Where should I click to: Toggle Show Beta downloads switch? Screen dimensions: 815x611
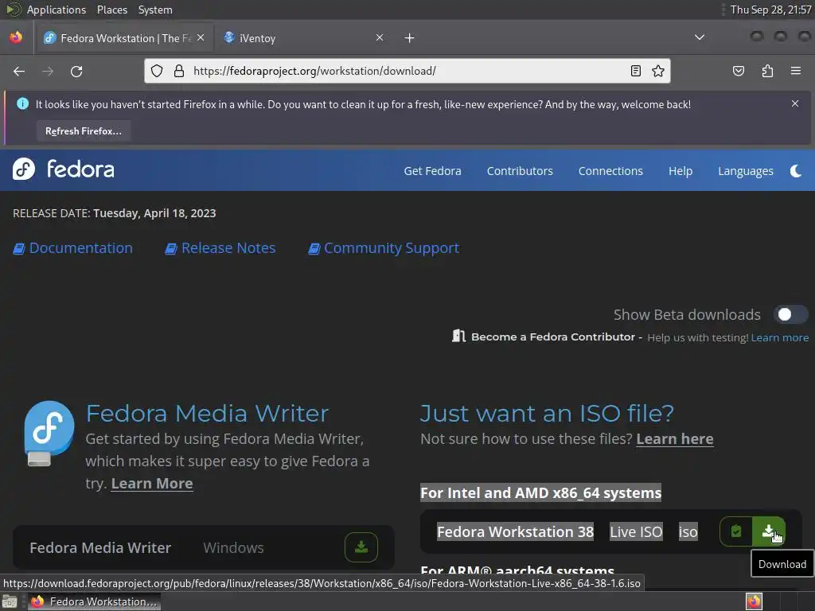[x=790, y=314]
